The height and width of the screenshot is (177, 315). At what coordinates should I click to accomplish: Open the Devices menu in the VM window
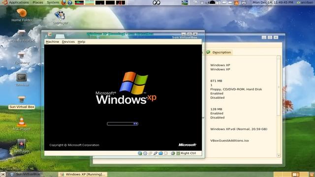click(68, 42)
